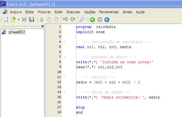This screenshot has height=117, width=182.
Task: Click 'calcMedia' on line 1
Action: (106, 27)
